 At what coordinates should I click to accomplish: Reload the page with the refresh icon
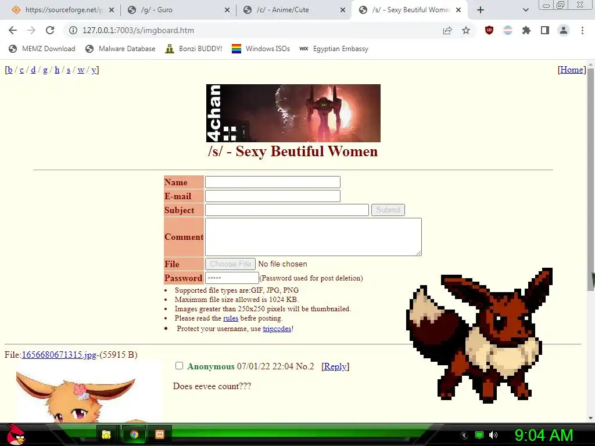[x=50, y=30]
